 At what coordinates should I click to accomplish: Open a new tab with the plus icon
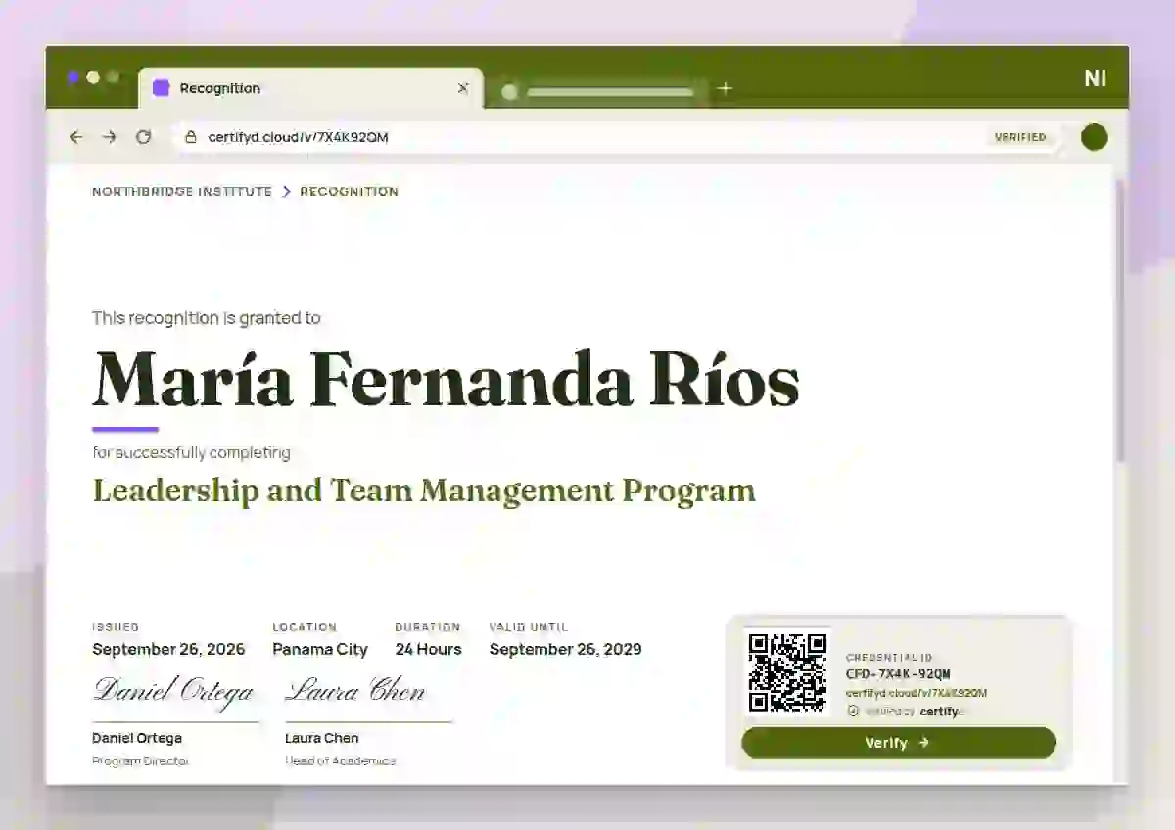pyautogui.click(x=725, y=88)
